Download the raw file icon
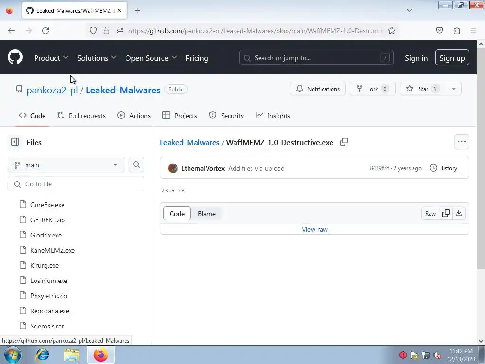485x364 pixels. tap(459, 213)
